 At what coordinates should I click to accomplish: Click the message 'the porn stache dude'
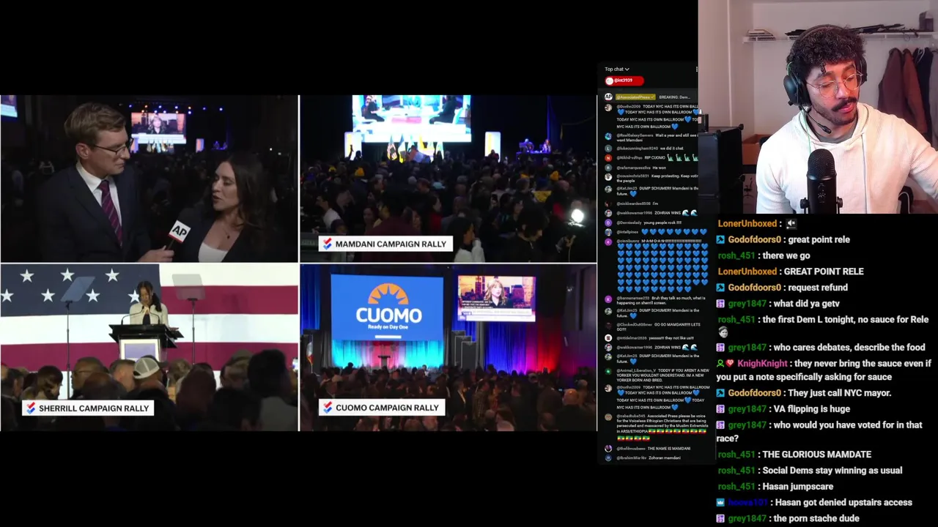pyautogui.click(x=816, y=519)
